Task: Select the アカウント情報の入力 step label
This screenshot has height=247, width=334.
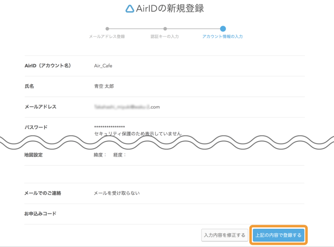Action: 222,37
